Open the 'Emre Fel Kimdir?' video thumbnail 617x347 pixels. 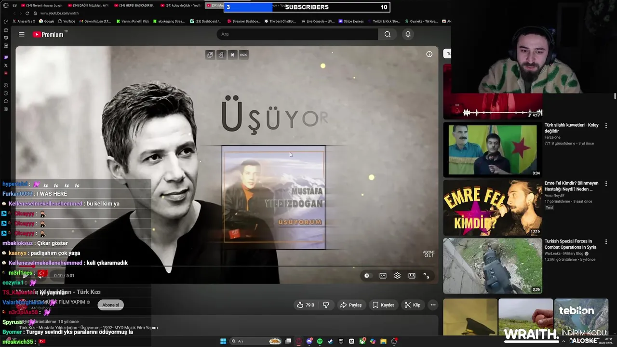tap(493, 208)
